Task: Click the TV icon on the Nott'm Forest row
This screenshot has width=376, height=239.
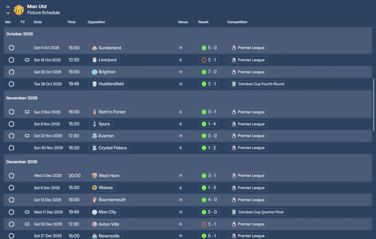Action: [27, 112]
